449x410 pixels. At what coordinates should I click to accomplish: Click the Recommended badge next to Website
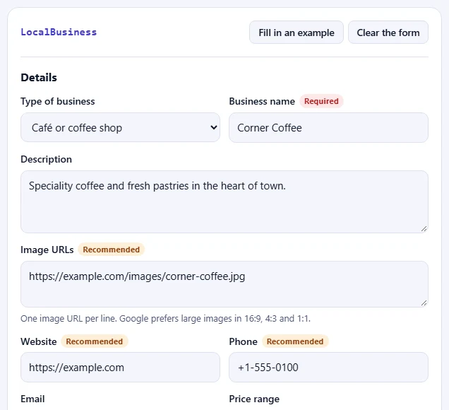[x=94, y=341]
